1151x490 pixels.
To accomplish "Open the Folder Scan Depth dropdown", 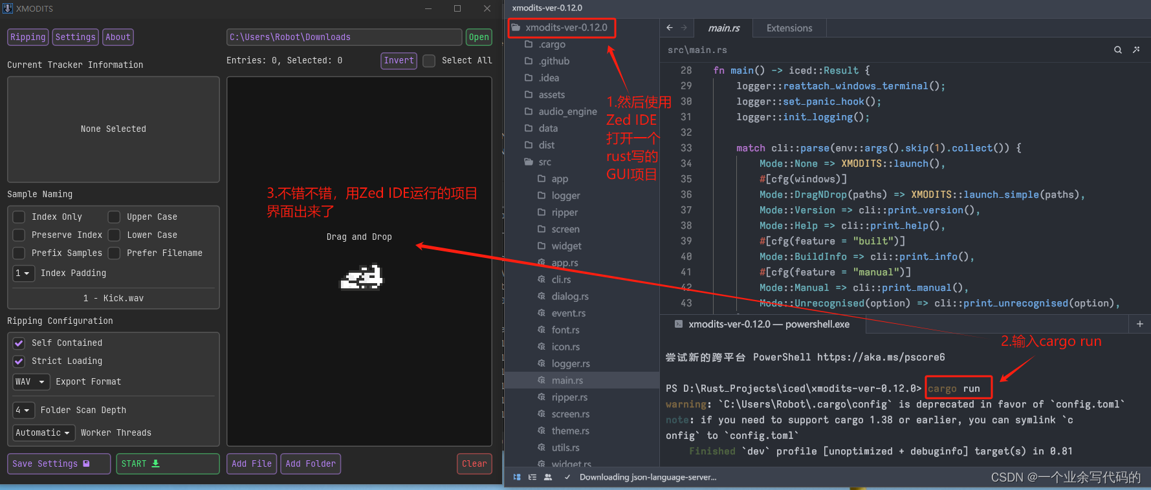I will click(x=23, y=410).
